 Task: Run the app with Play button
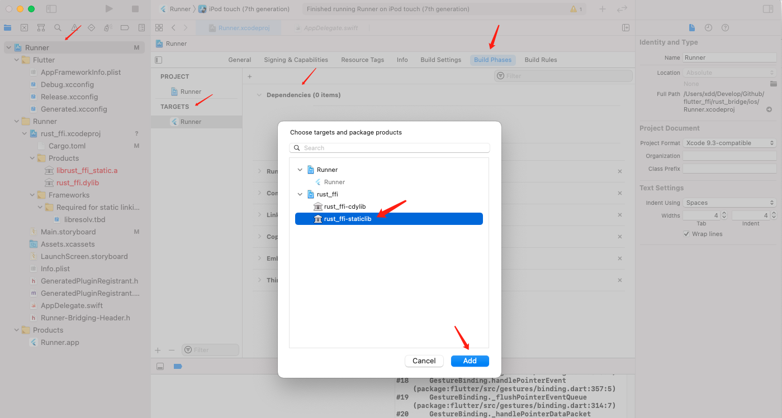pos(109,9)
